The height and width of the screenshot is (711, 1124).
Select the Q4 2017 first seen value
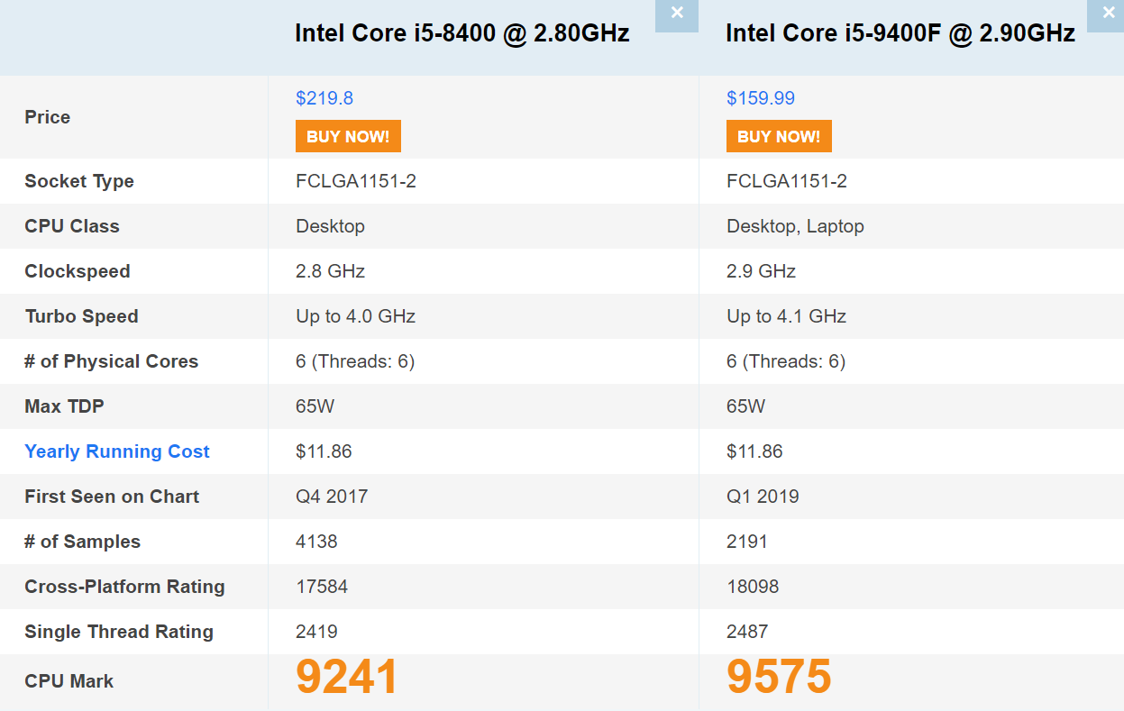tap(332, 497)
